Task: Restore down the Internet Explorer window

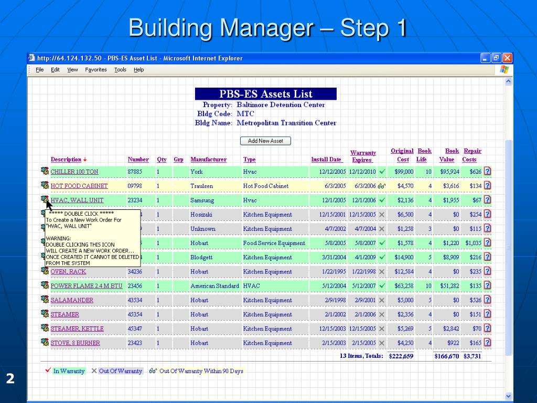Action: (x=496, y=58)
